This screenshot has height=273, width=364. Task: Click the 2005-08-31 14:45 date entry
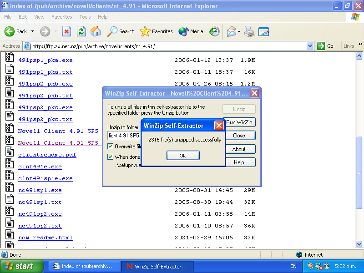tap(204, 190)
